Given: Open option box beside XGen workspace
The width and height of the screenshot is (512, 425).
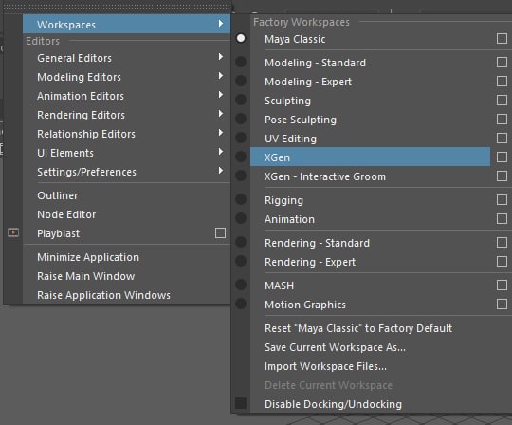Looking at the screenshot, I should pos(502,157).
